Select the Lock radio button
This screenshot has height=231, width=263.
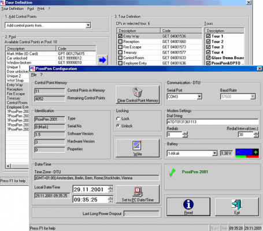pos(118,118)
